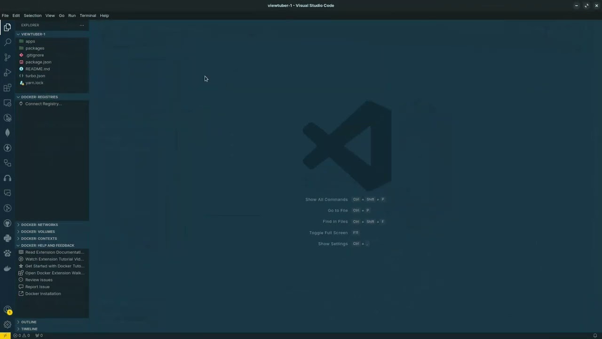
Task: Open the Help menu
Action: coord(104,16)
